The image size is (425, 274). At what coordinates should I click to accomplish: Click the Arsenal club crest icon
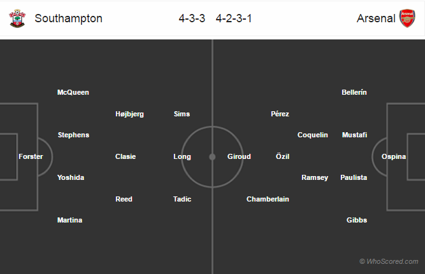[407, 18]
